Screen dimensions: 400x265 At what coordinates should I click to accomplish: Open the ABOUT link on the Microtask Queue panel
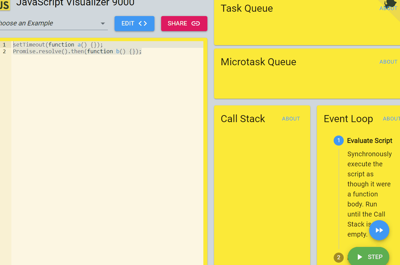tap(388, 62)
